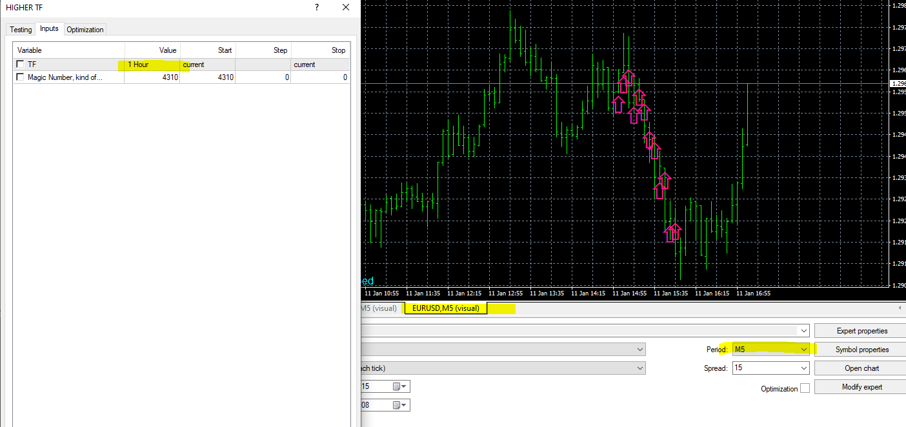
Task: Select the EURUSD,M5 (visual) chart tab
Action: coord(446,308)
